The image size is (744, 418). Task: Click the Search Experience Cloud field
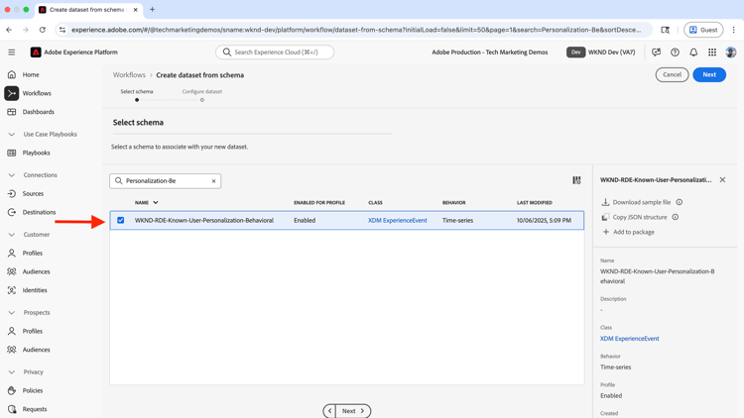click(275, 52)
